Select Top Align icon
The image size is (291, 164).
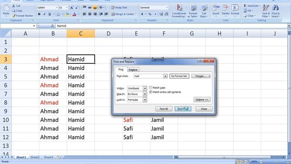coord(85,8)
